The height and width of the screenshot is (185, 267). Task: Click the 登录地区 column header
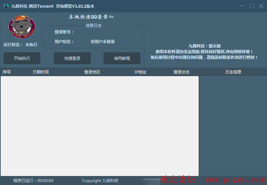coord(92,72)
